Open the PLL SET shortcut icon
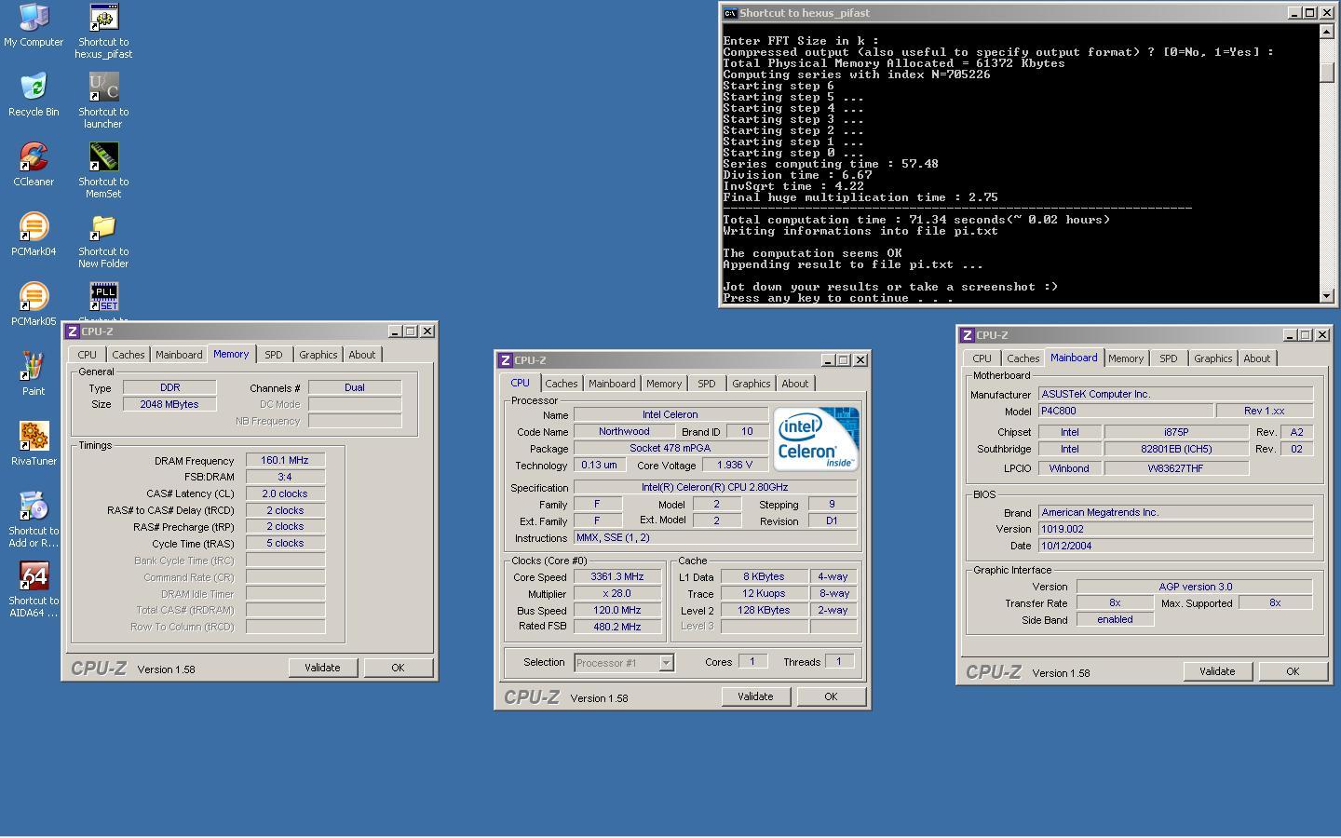Image resolution: width=1341 pixels, height=838 pixels. (103, 296)
